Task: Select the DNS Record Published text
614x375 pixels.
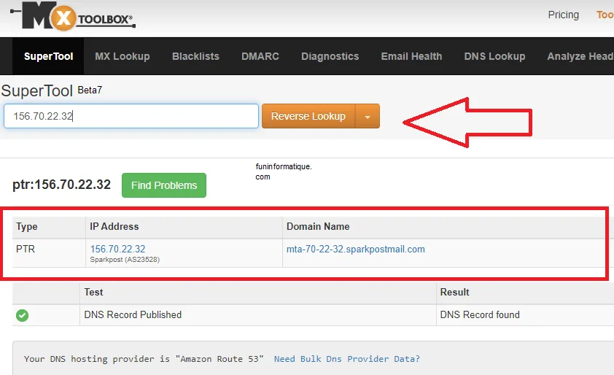Action: pyautogui.click(x=133, y=314)
